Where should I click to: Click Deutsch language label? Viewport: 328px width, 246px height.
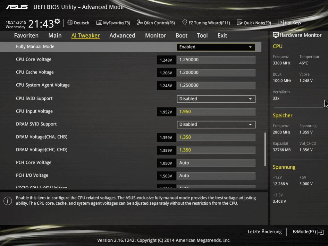click(x=81, y=23)
